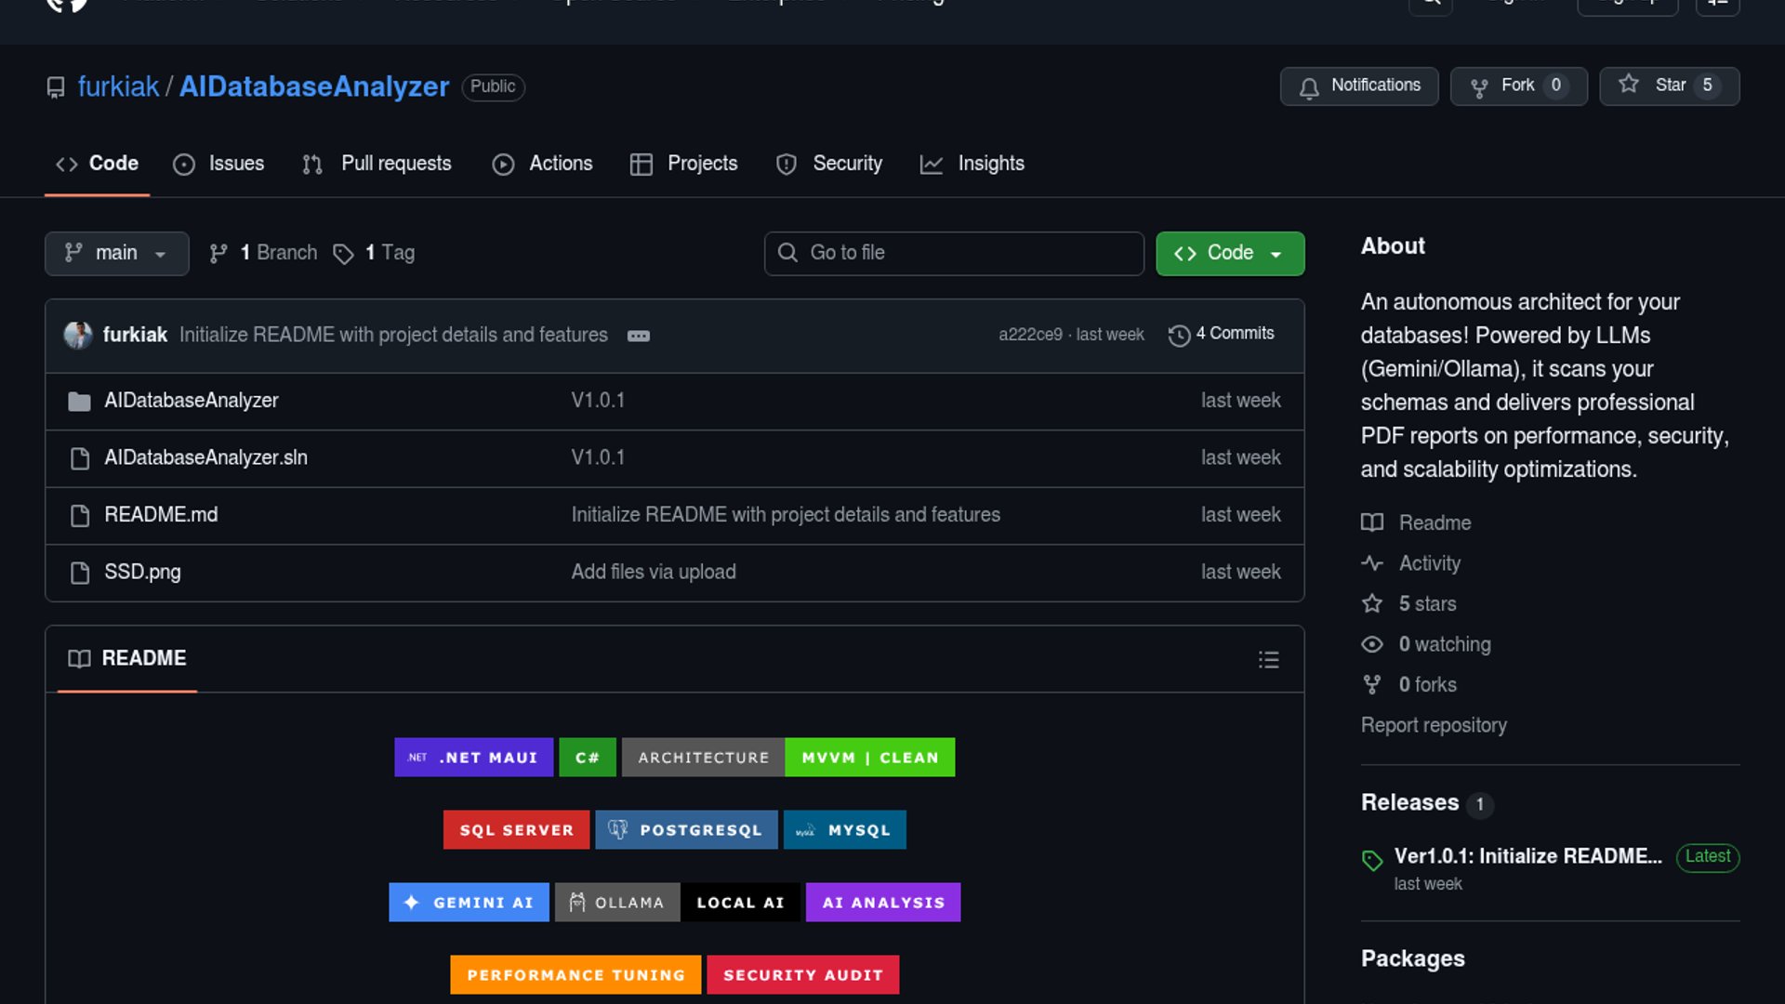This screenshot has height=1004, width=1785.
Task: Click the latest release tag icon
Action: point(1372,859)
